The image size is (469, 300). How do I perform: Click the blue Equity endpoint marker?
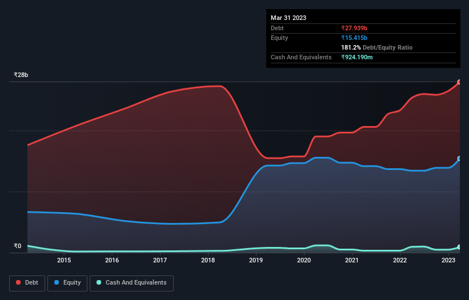pyautogui.click(x=459, y=159)
